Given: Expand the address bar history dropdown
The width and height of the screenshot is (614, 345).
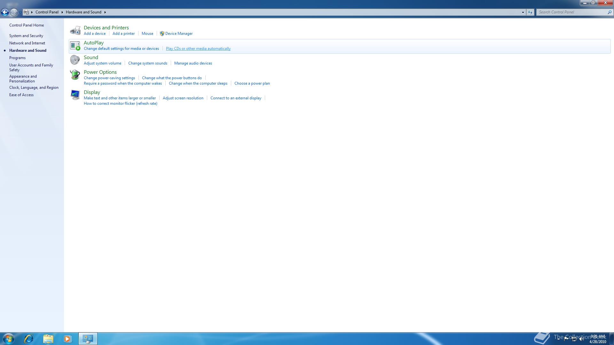Looking at the screenshot, I should pos(523,12).
